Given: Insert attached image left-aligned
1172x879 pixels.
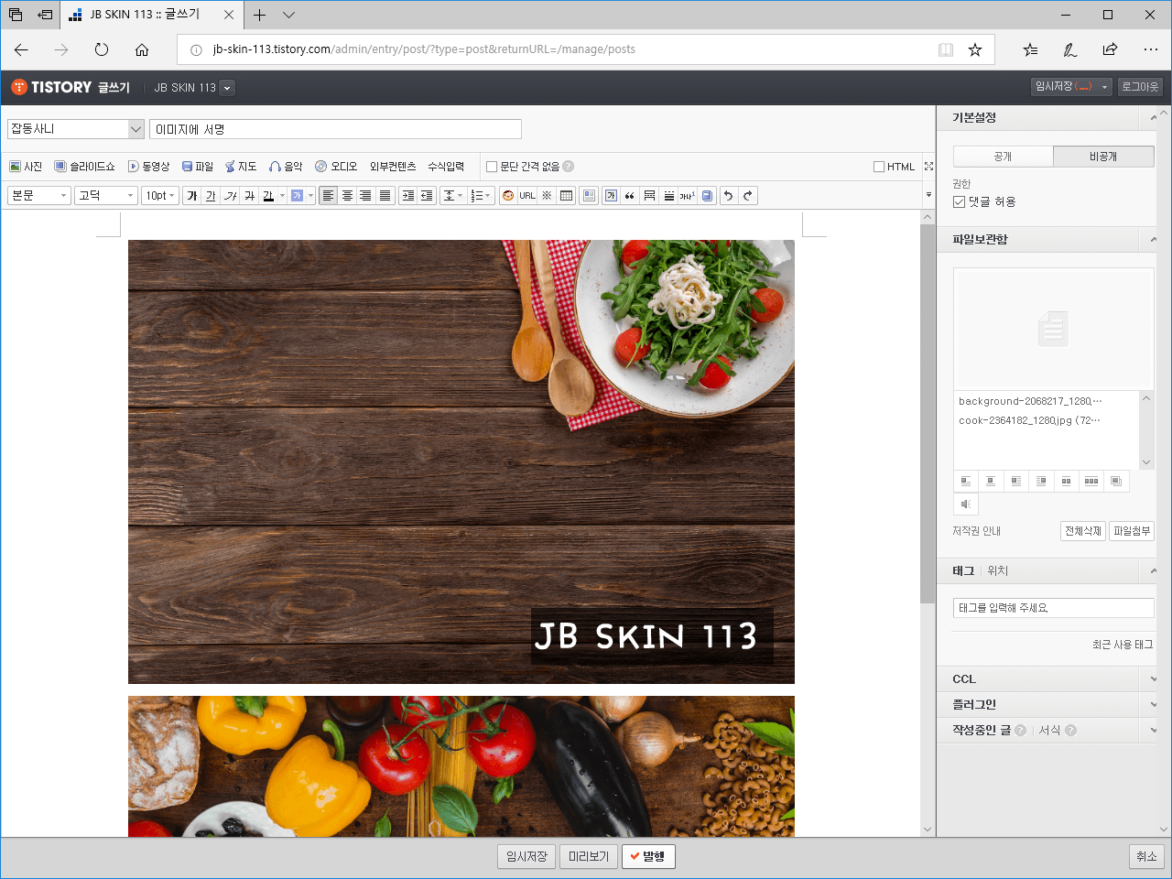Looking at the screenshot, I should (966, 481).
